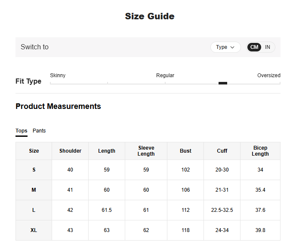Open the Type dropdown
The image size is (293, 247).
tap(225, 47)
